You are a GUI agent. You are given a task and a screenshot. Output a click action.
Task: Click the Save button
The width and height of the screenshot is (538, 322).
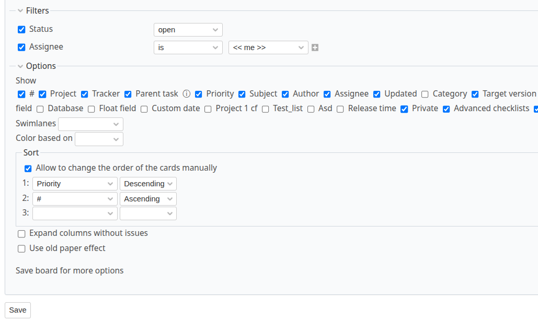(17, 310)
